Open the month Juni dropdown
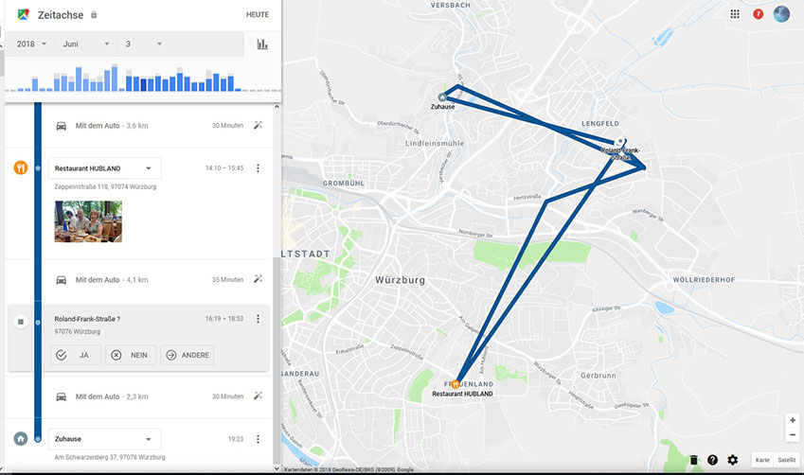Viewport: 804px width, 475px height. pyautogui.click(x=85, y=44)
